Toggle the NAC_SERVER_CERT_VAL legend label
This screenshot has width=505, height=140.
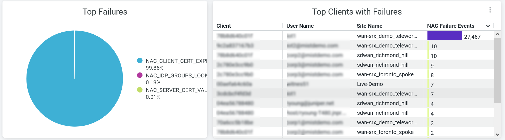(x=176, y=90)
